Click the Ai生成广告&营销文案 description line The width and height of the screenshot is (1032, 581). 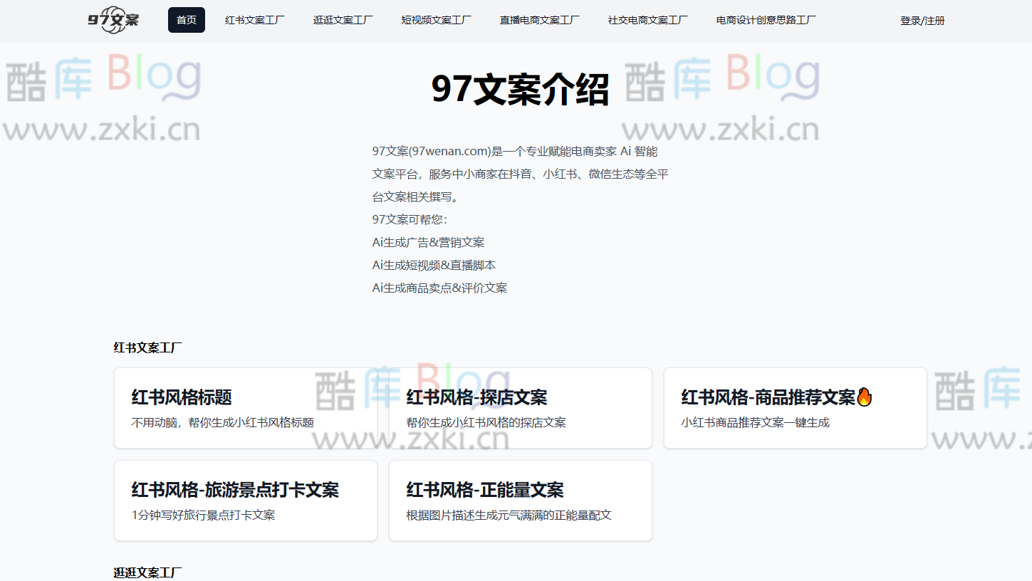[427, 242]
